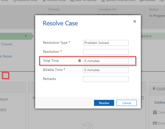Click the grid view icon right of dialog

(x=142, y=98)
